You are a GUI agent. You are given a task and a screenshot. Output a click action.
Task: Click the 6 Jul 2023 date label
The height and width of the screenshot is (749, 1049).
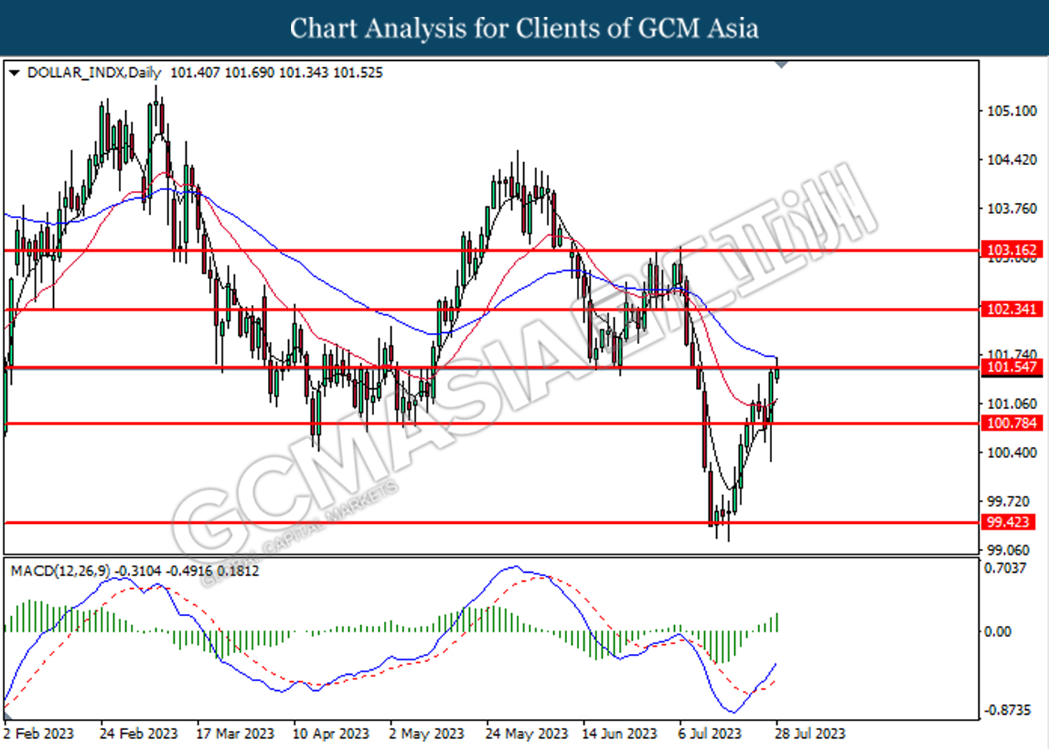(710, 734)
